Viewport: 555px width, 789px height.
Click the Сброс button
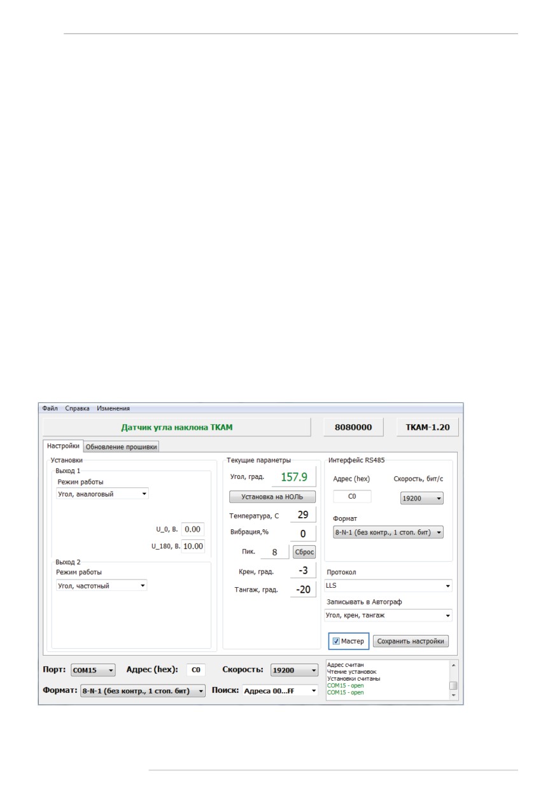(304, 552)
